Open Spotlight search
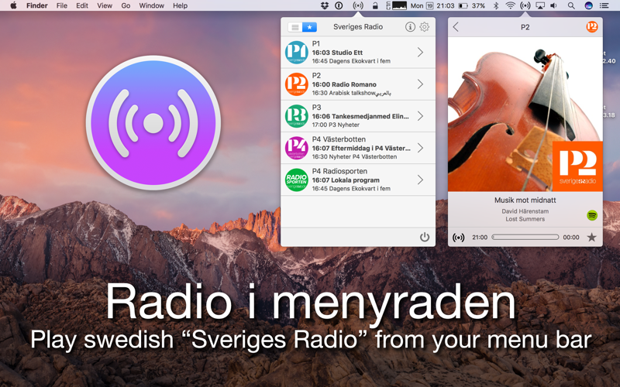This screenshot has height=387, width=620. coord(571,5)
